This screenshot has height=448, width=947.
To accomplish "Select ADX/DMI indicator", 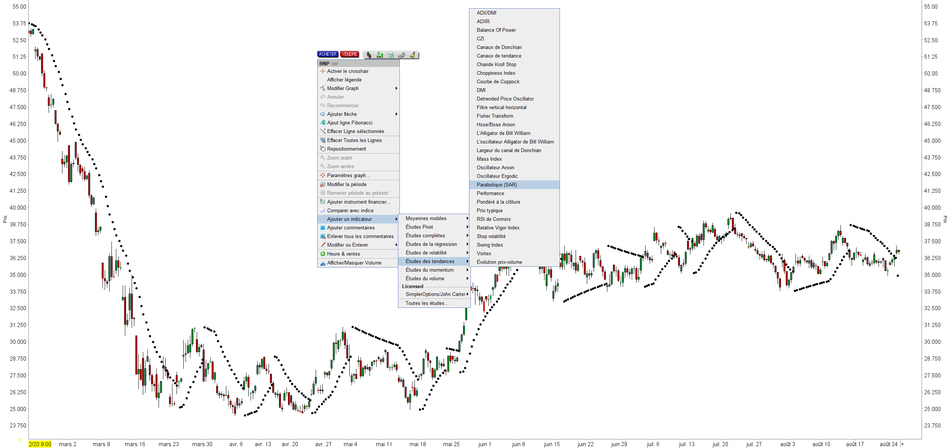I will coord(514,13).
